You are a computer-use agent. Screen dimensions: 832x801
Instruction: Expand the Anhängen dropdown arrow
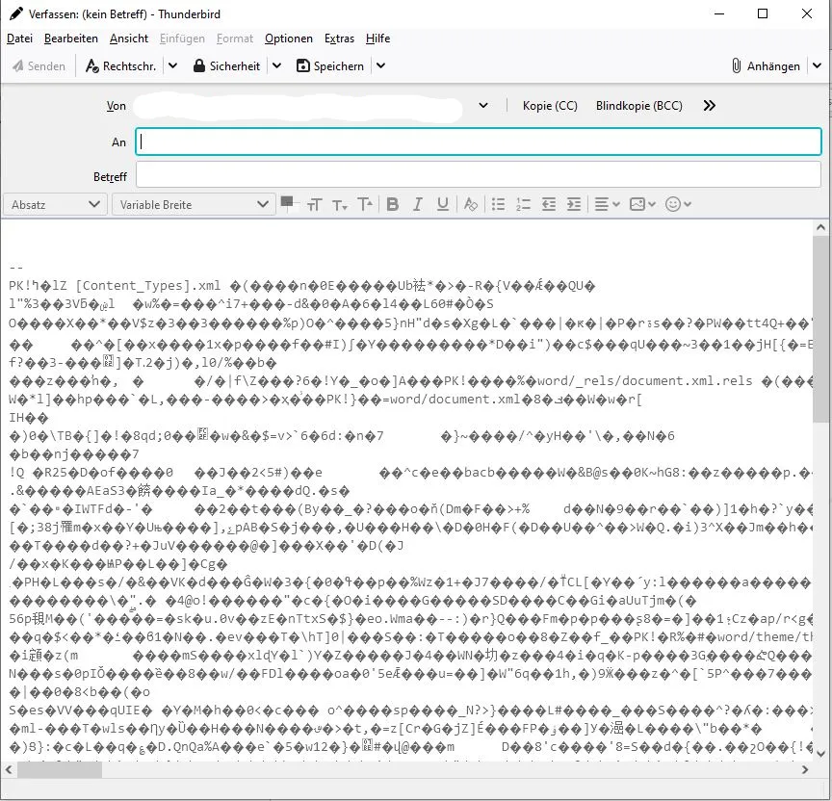(818, 65)
